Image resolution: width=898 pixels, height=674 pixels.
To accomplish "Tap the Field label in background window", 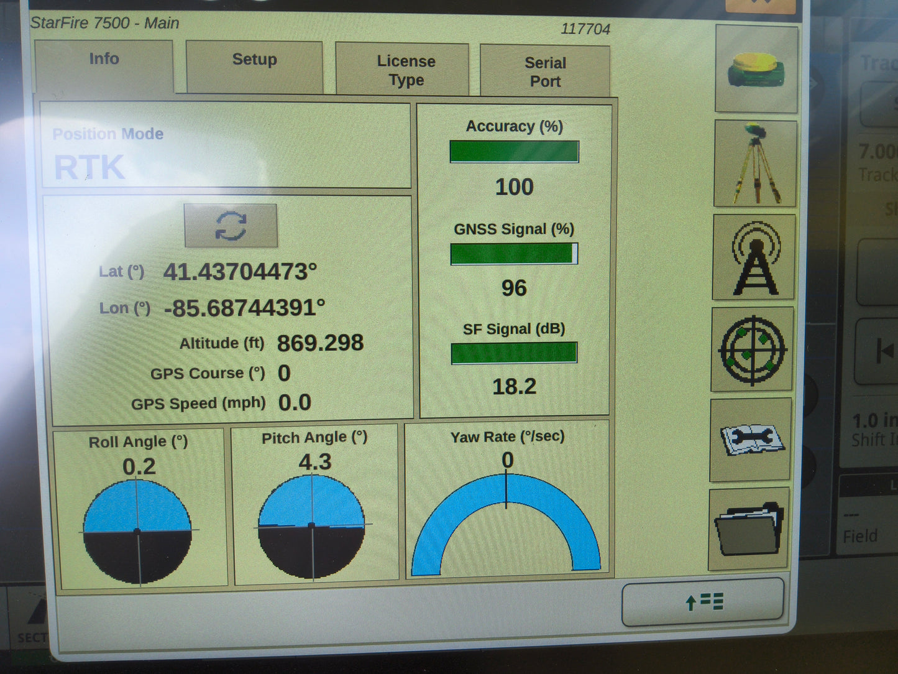I will [860, 536].
